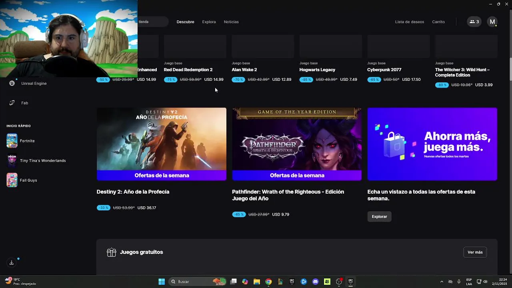The width and height of the screenshot is (512, 288).
Task: Click the page vertical scrollbar
Action: 510,69
